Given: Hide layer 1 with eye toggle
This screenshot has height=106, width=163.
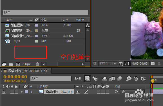Looking at the screenshot, I should coord(4,92).
